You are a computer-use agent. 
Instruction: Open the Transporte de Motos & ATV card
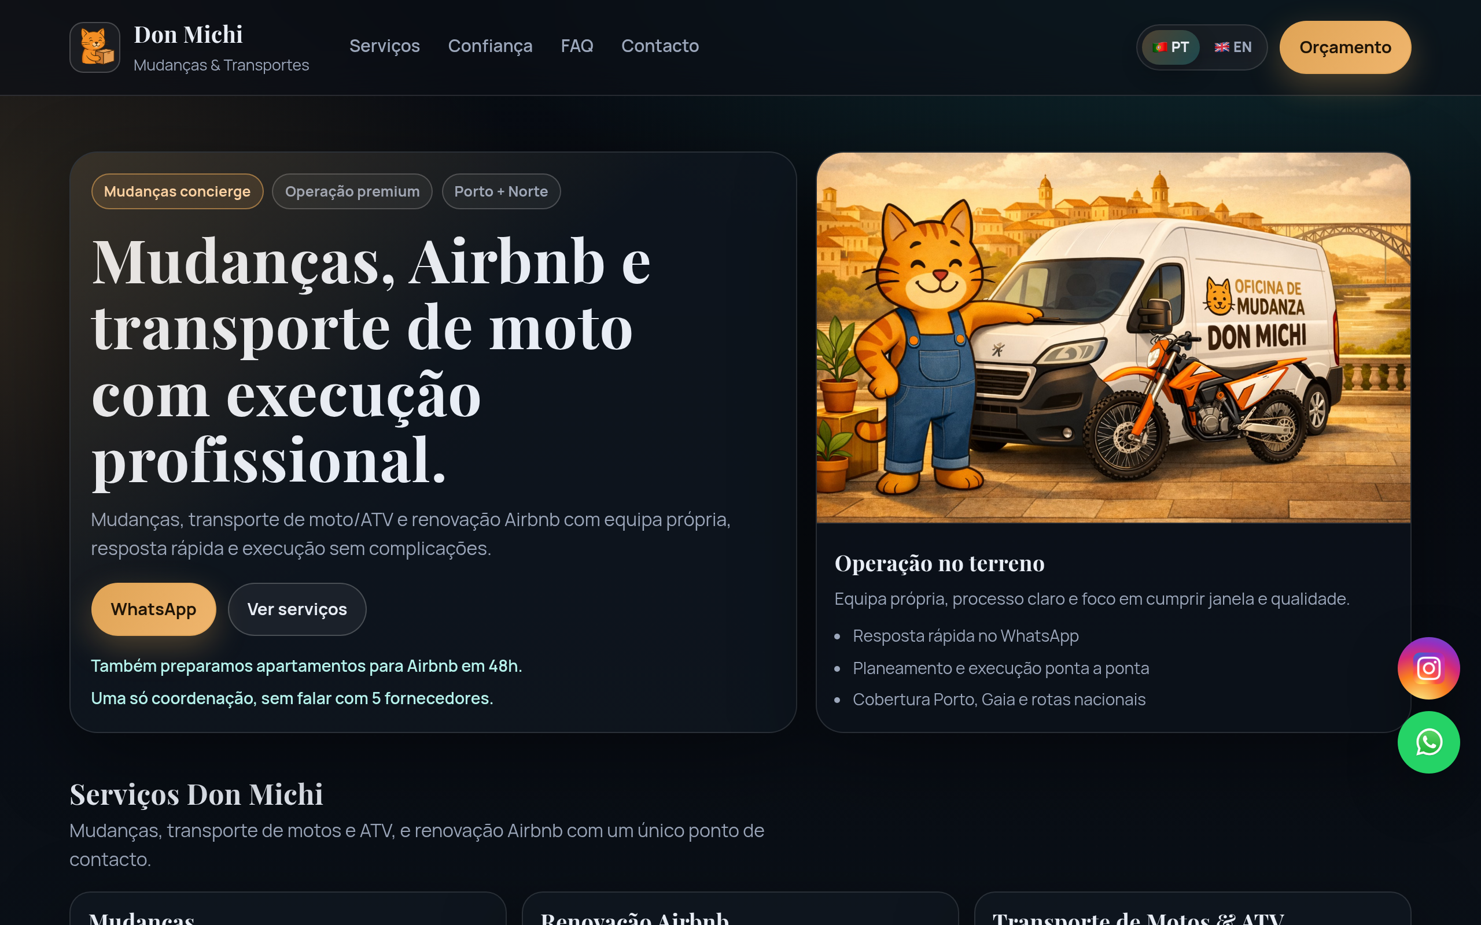click(x=1192, y=908)
